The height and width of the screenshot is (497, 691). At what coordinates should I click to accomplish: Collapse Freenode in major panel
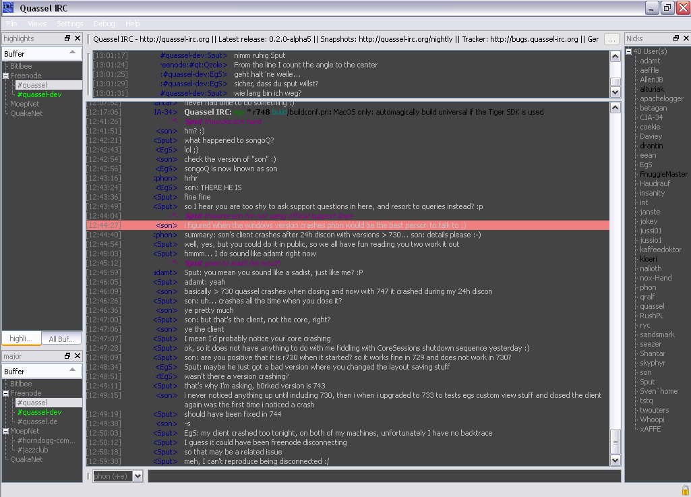[5, 393]
